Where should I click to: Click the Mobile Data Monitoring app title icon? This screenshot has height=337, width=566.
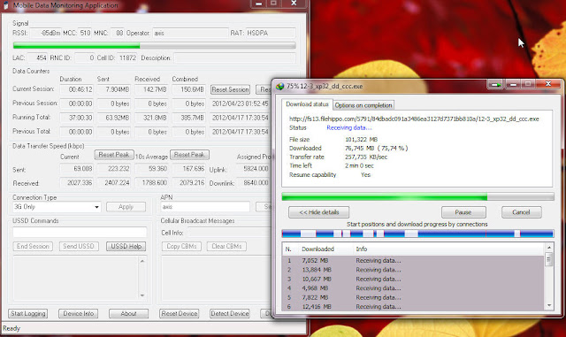pos(6,5)
